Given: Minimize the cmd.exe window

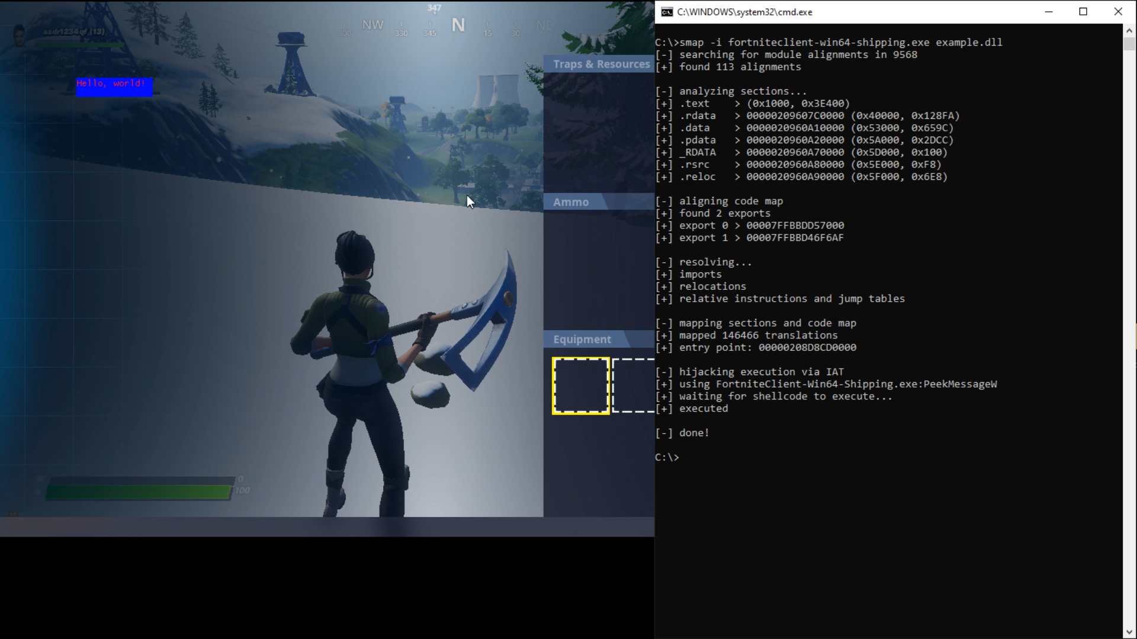Looking at the screenshot, I should pyautogui.click(x=1049, y=12).
